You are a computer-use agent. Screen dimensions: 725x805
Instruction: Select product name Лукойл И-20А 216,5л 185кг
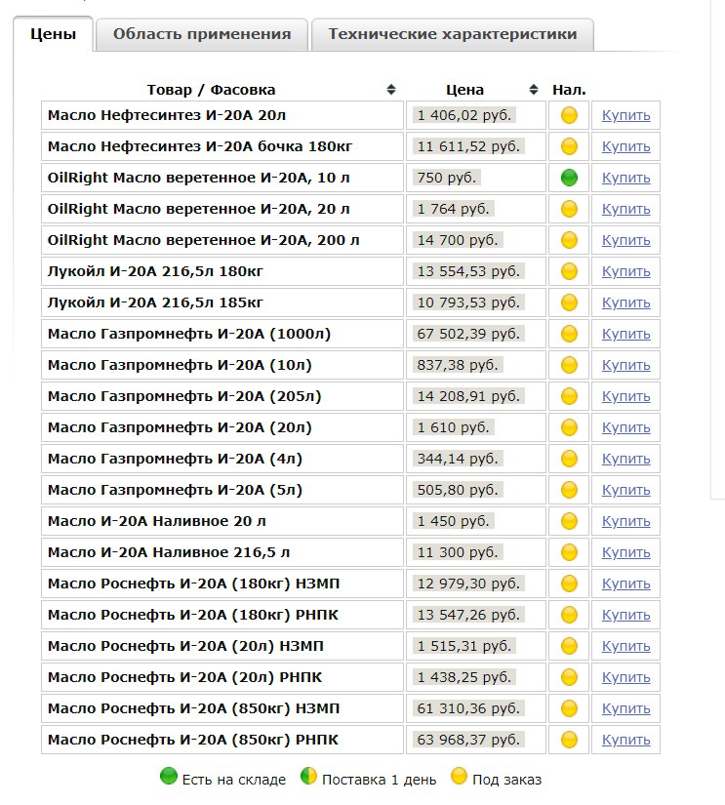tap(155, 302)
